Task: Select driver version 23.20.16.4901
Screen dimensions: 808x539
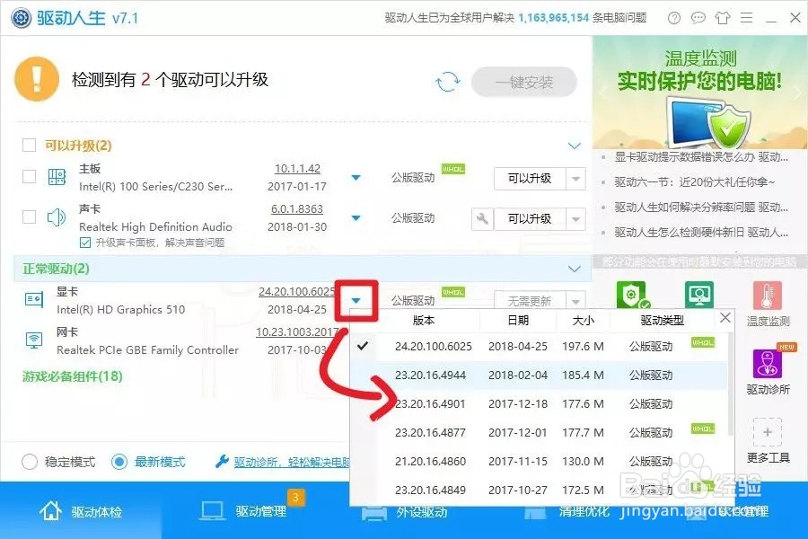Action: click(x=539, y=404)
